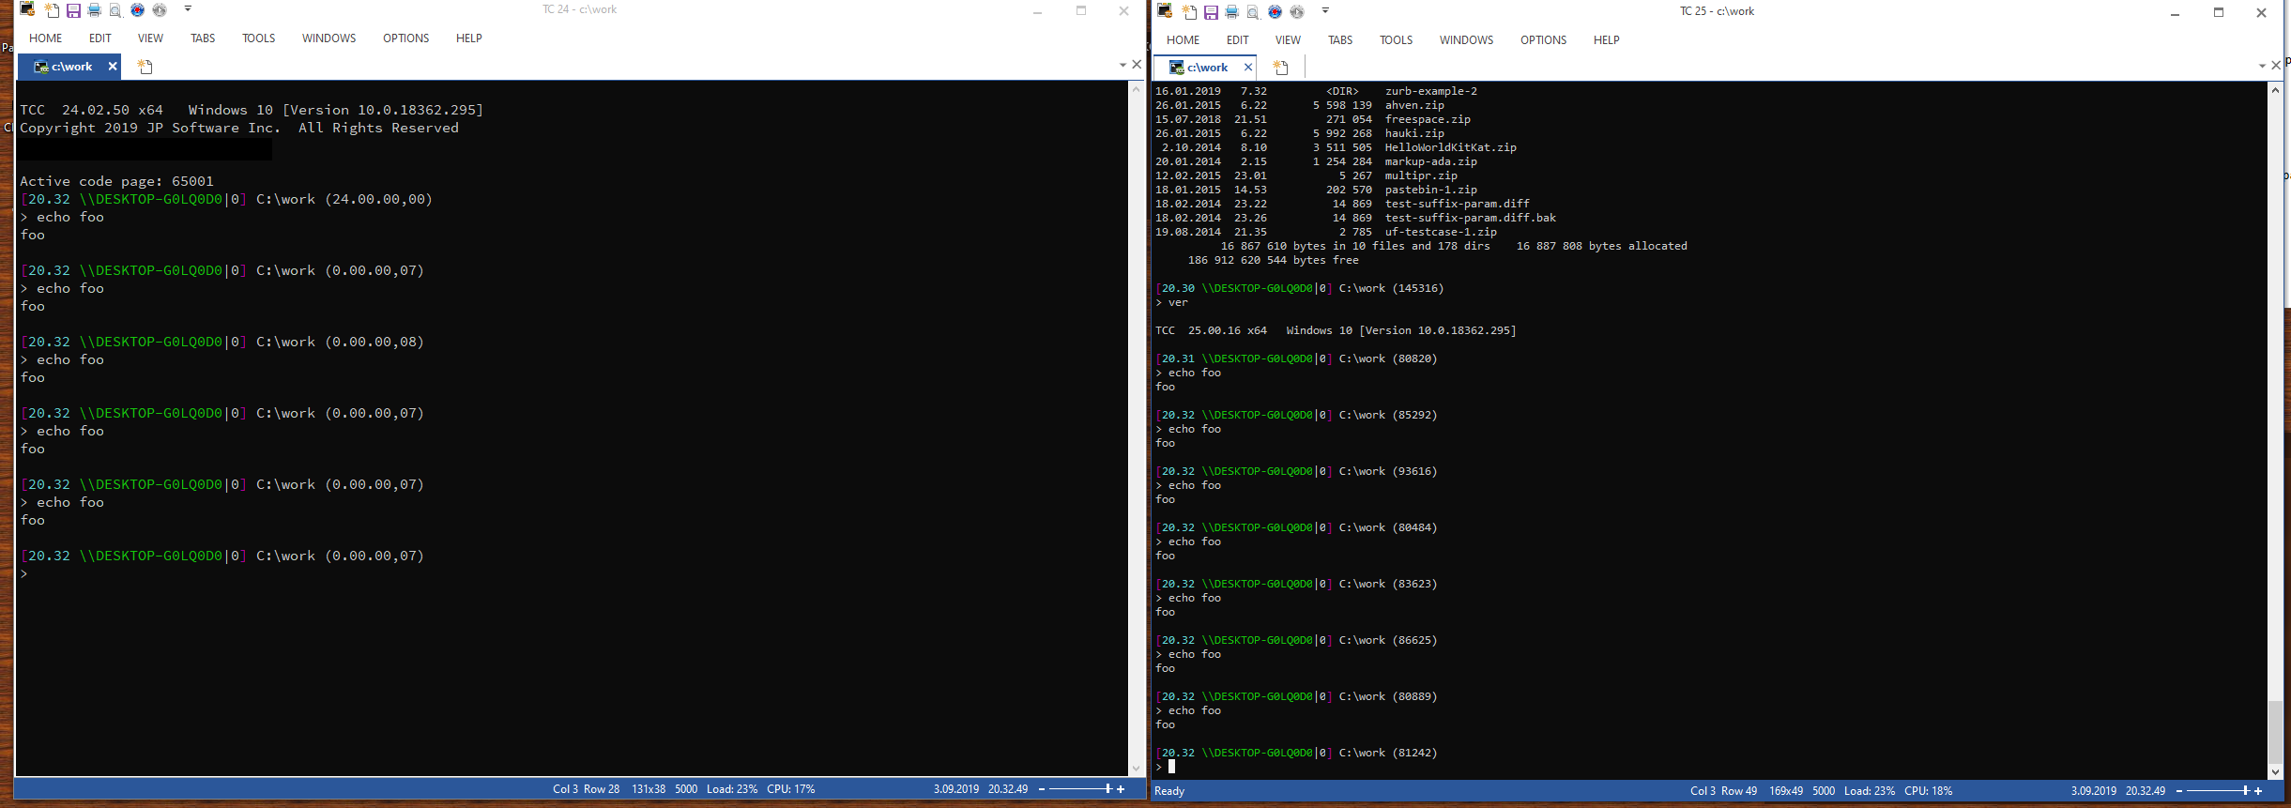This screenshot has height=808, width=2291.
Task: Click zoom out minus button in TC 25 status bar
Action: click(x=2178, y=791)
